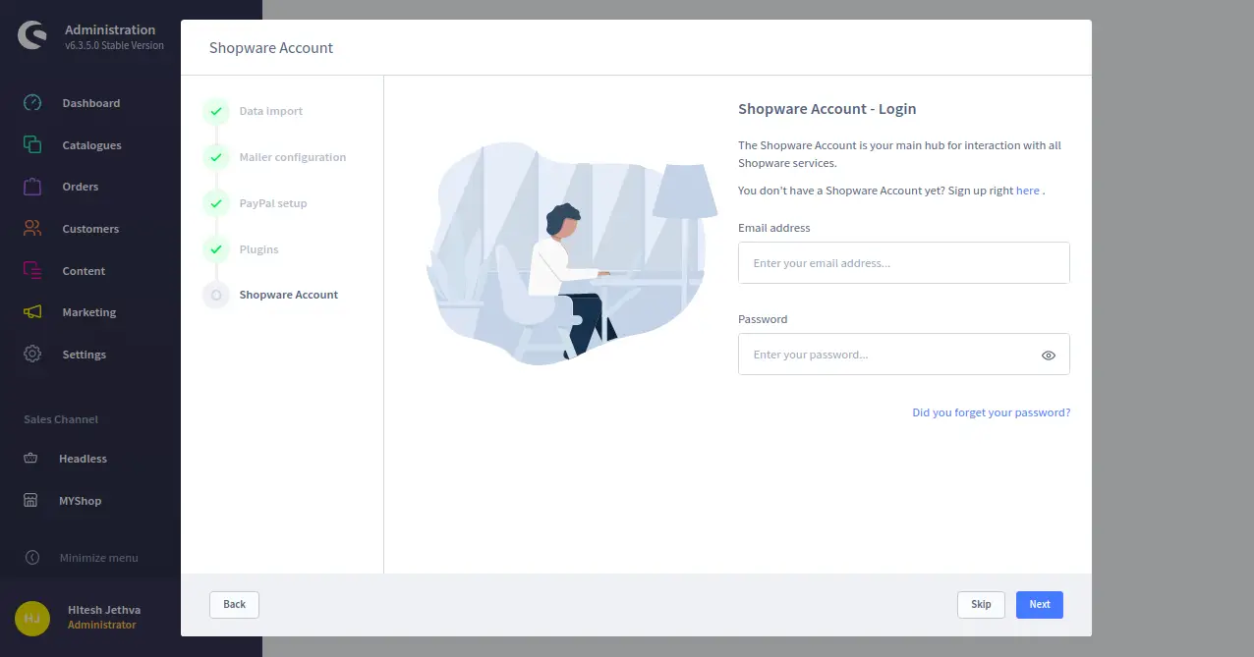Viewport: 1254px width, 657px height.
Task: Click the PayPal setup checkmark icon
Action: [x=216, y=203]
